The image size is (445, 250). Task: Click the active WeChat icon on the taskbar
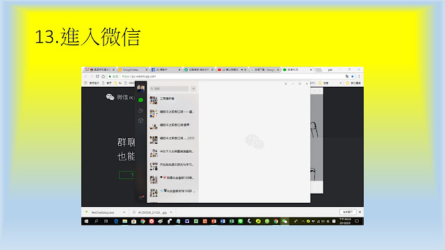click(284, 222)
